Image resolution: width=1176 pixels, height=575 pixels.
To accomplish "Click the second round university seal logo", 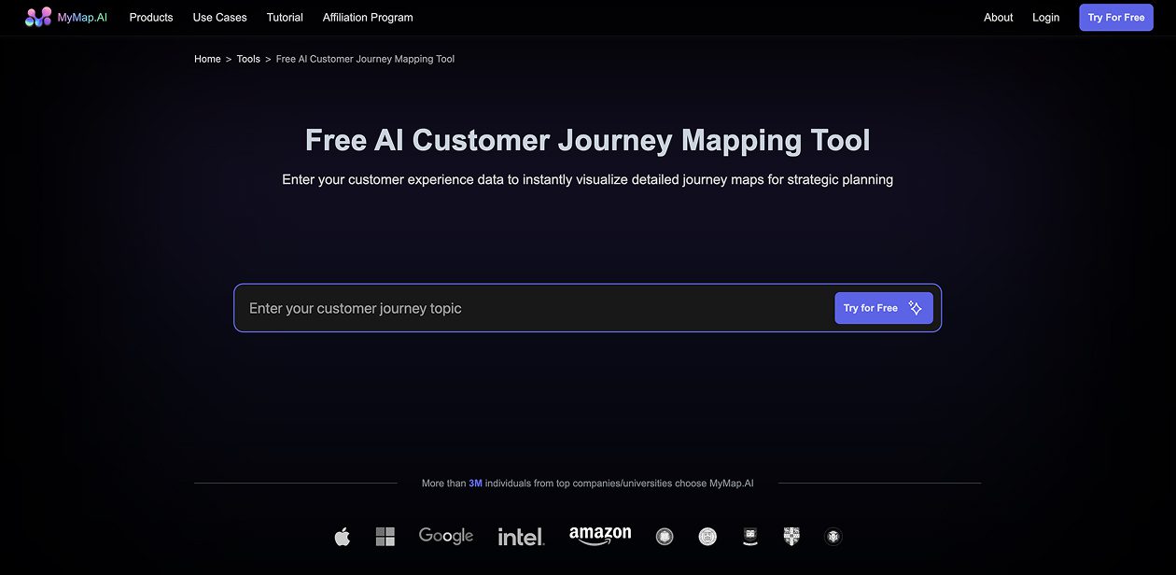I will pos(707,536).
